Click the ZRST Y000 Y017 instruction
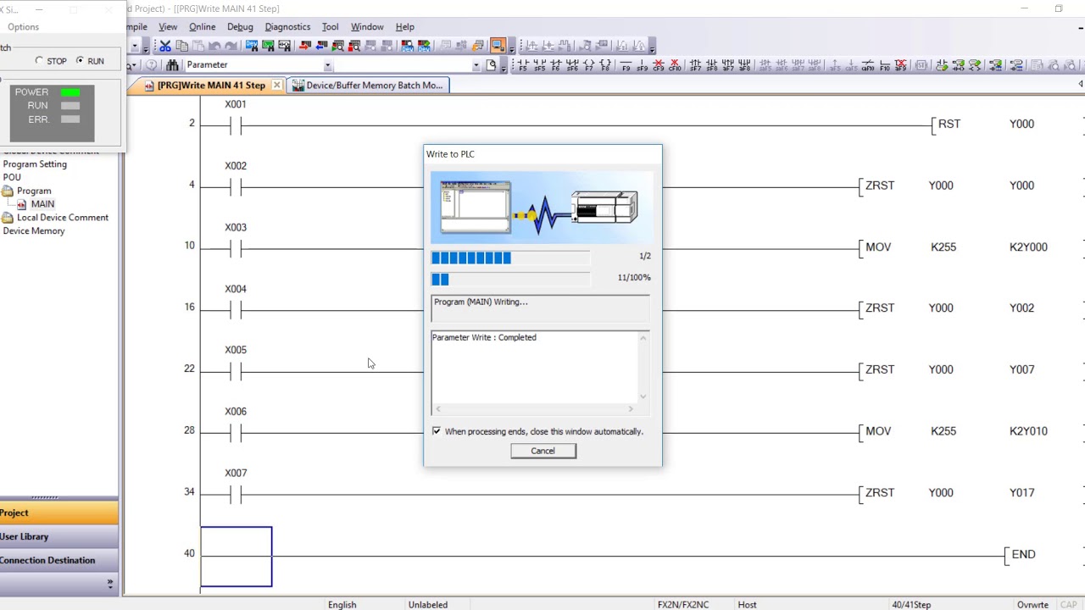1085x610 pixels. click(x=948, y=493)
